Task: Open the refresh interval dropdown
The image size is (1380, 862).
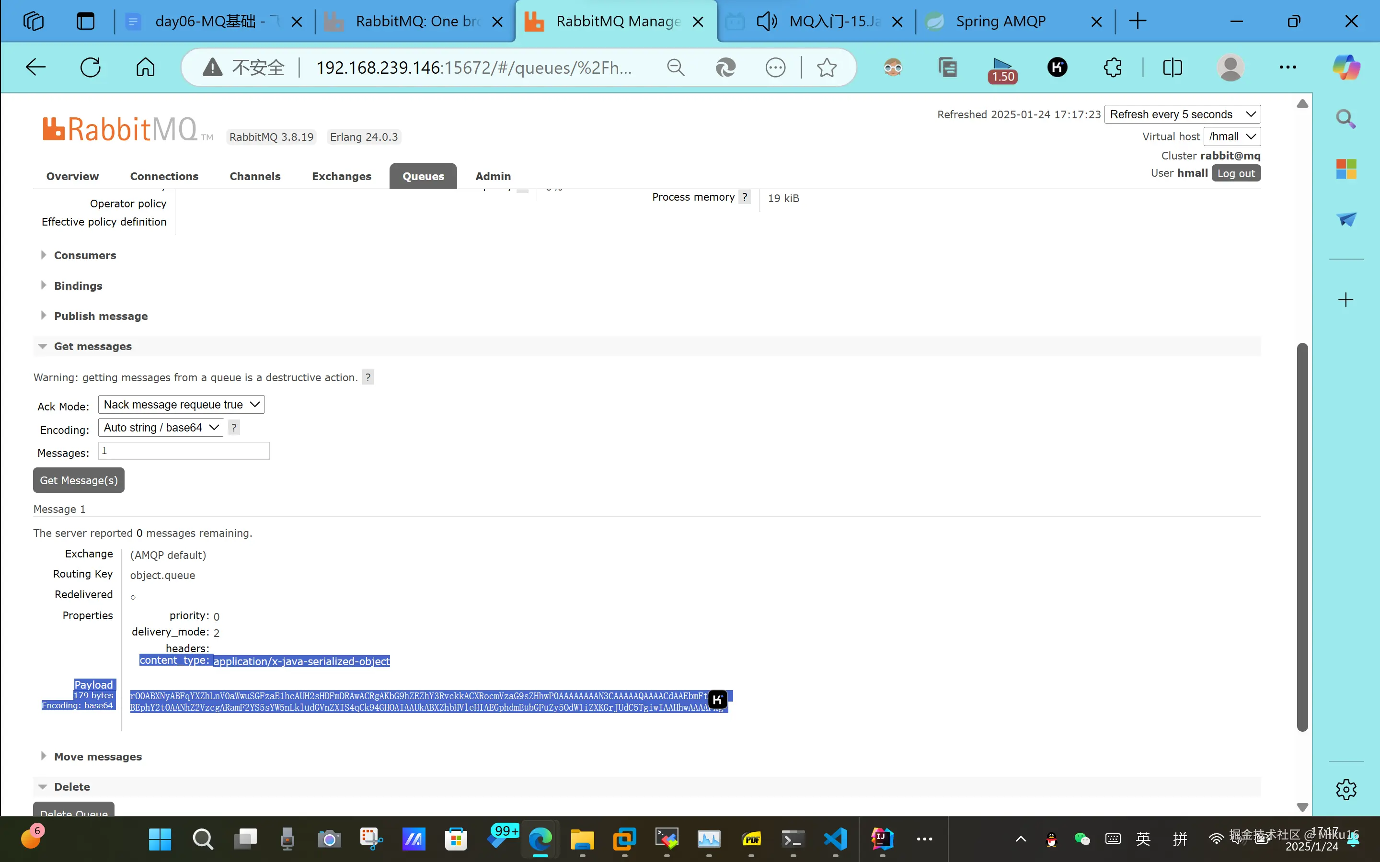Action: (1182, 114)
